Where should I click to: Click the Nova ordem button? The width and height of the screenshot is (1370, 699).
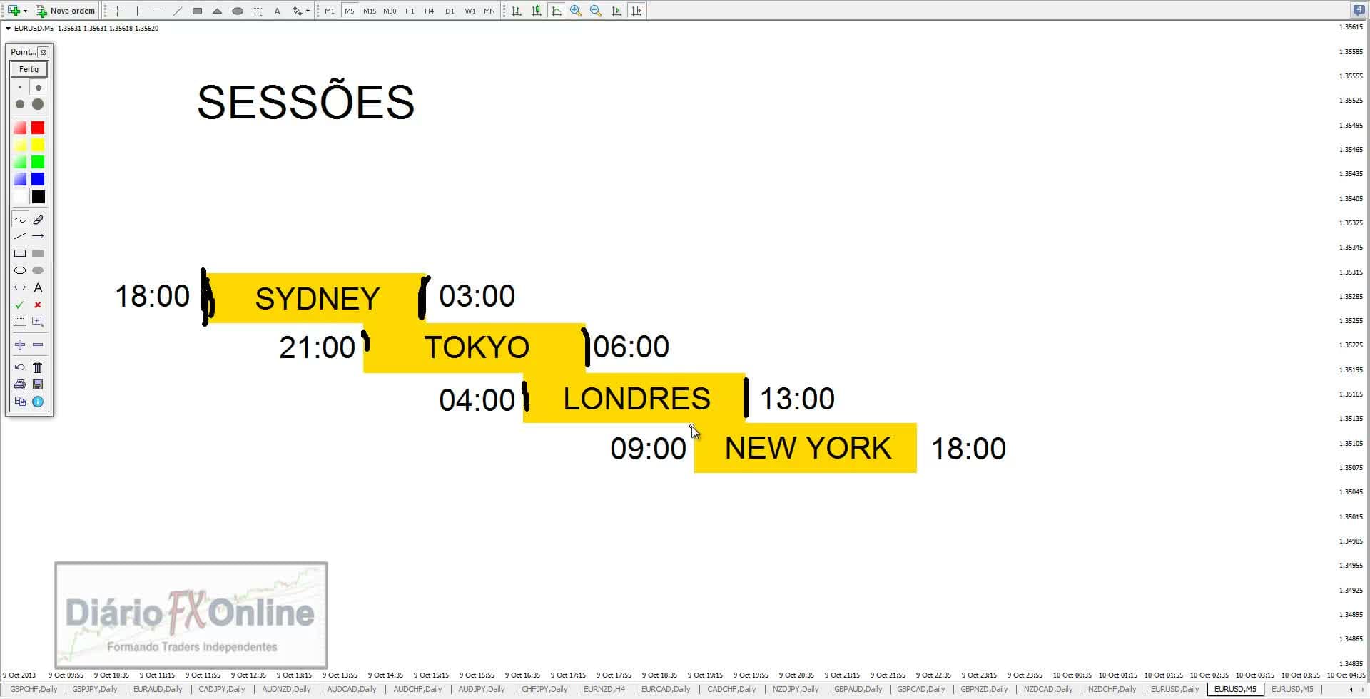pos(66,11)
